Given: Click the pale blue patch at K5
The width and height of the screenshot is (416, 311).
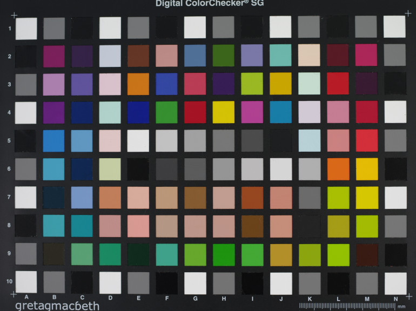Looking at the screenshot, I should point(310,140).
